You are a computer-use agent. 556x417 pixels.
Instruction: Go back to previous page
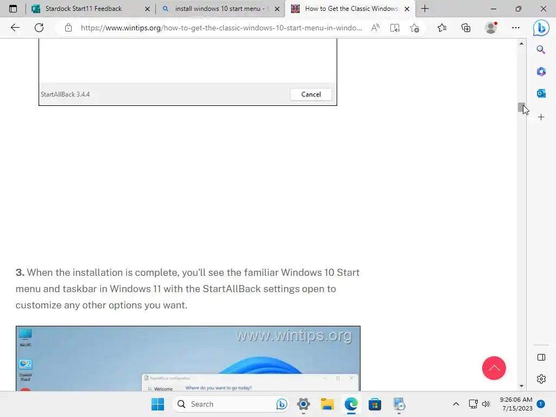[x=15, y=28]
